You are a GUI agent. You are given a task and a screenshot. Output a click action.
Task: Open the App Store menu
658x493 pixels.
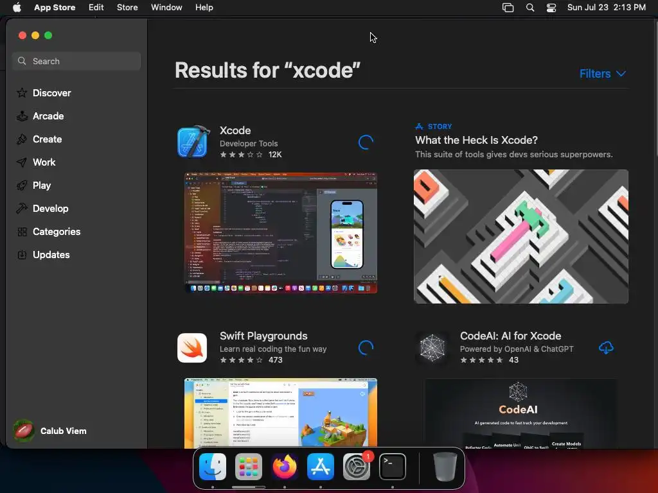pos(55,8)
